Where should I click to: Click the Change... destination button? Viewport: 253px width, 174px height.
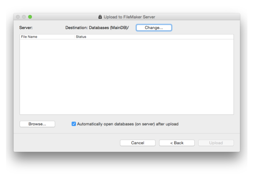click(x=154, y=28)
